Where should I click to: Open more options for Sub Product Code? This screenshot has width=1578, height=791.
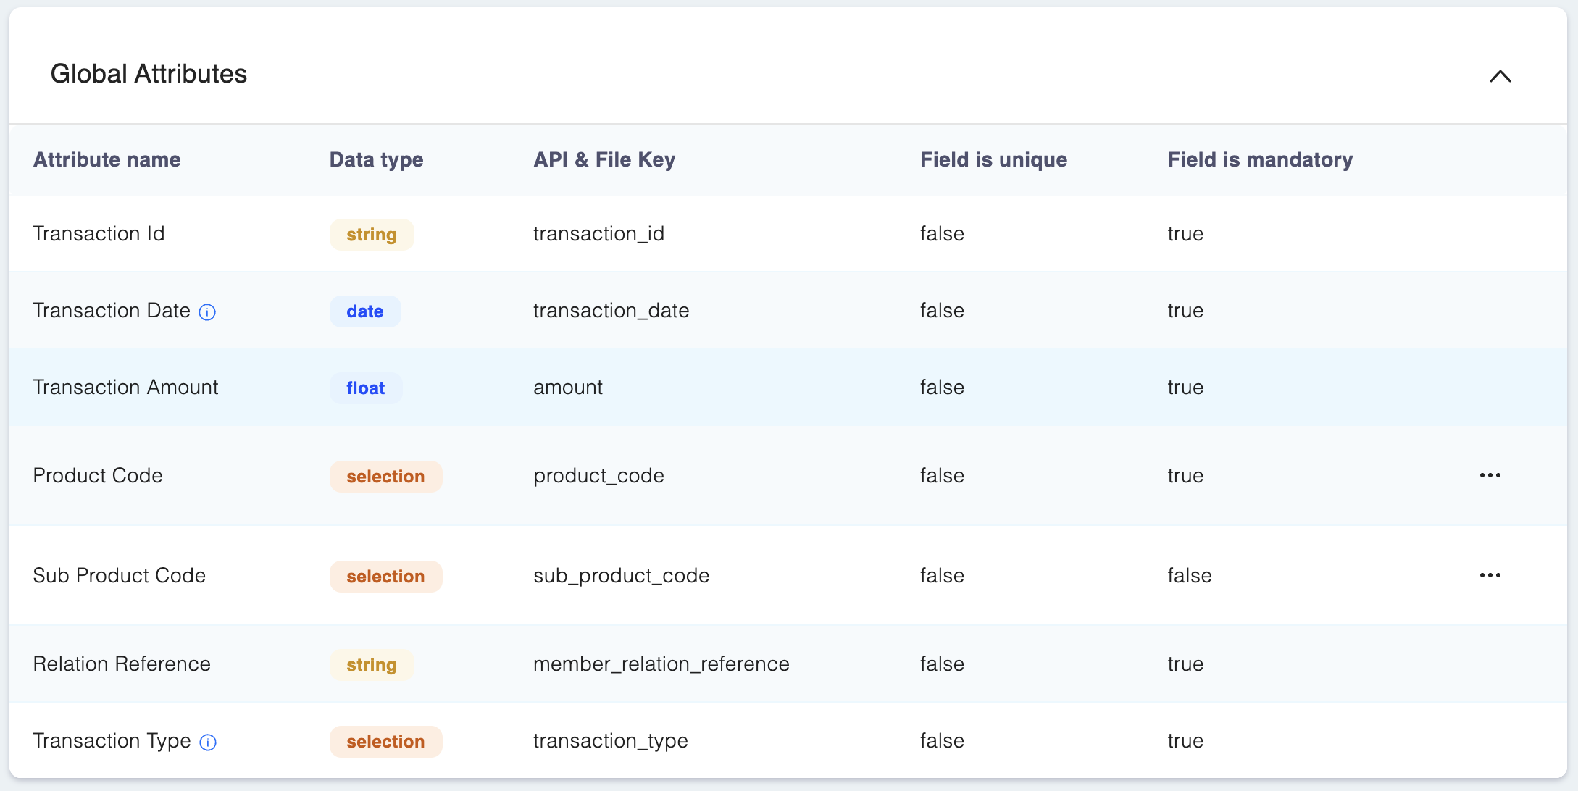click(1490, 575)
